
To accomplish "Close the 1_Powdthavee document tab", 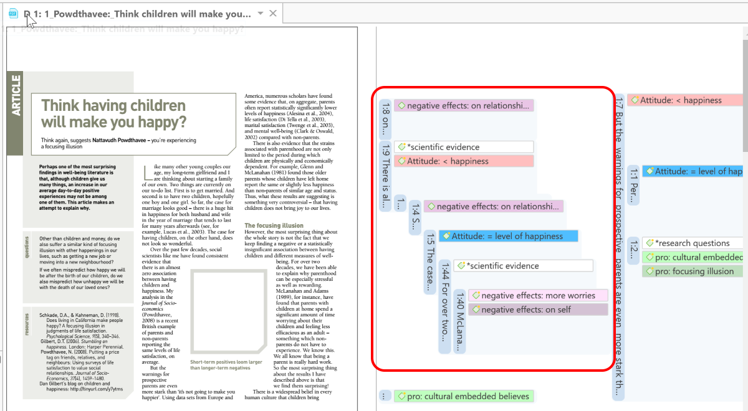I will click(273, 13).
